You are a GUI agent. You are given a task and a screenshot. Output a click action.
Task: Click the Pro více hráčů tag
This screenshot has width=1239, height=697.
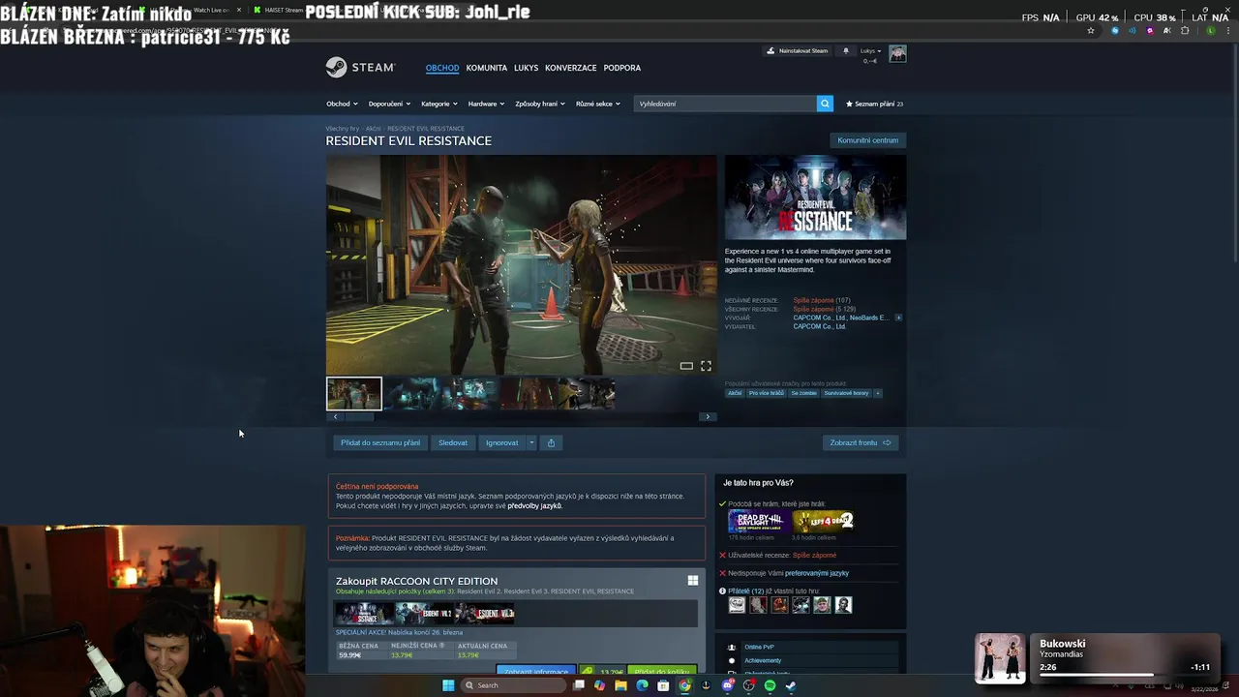click(767, 393)
